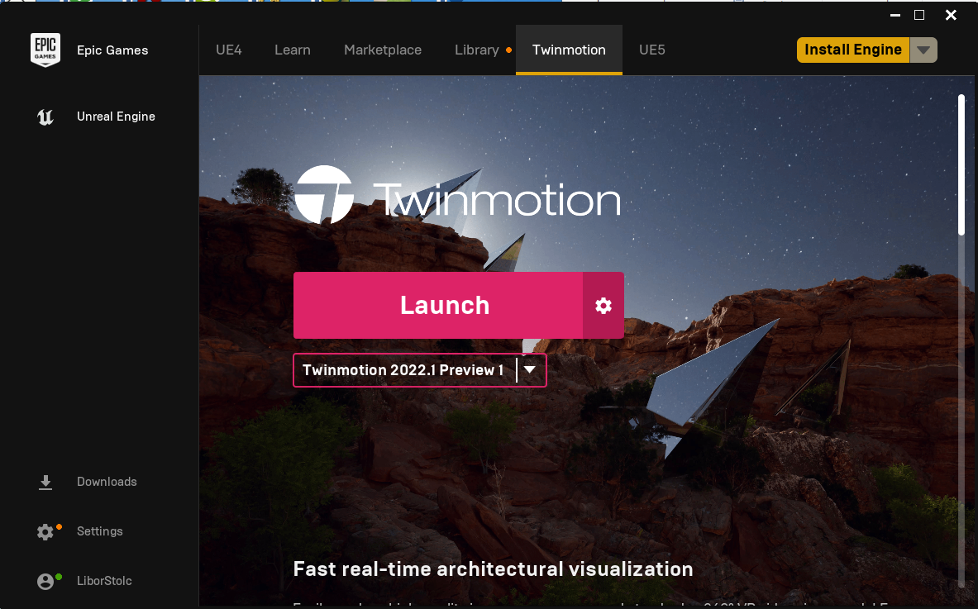Click the Settings gear icon in sidebar
Screen dimensions: 978x609
(x=45, y=531)
